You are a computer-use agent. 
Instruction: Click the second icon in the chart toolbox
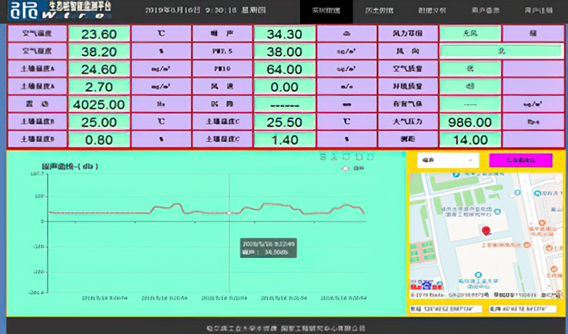(x=335, y=157)
